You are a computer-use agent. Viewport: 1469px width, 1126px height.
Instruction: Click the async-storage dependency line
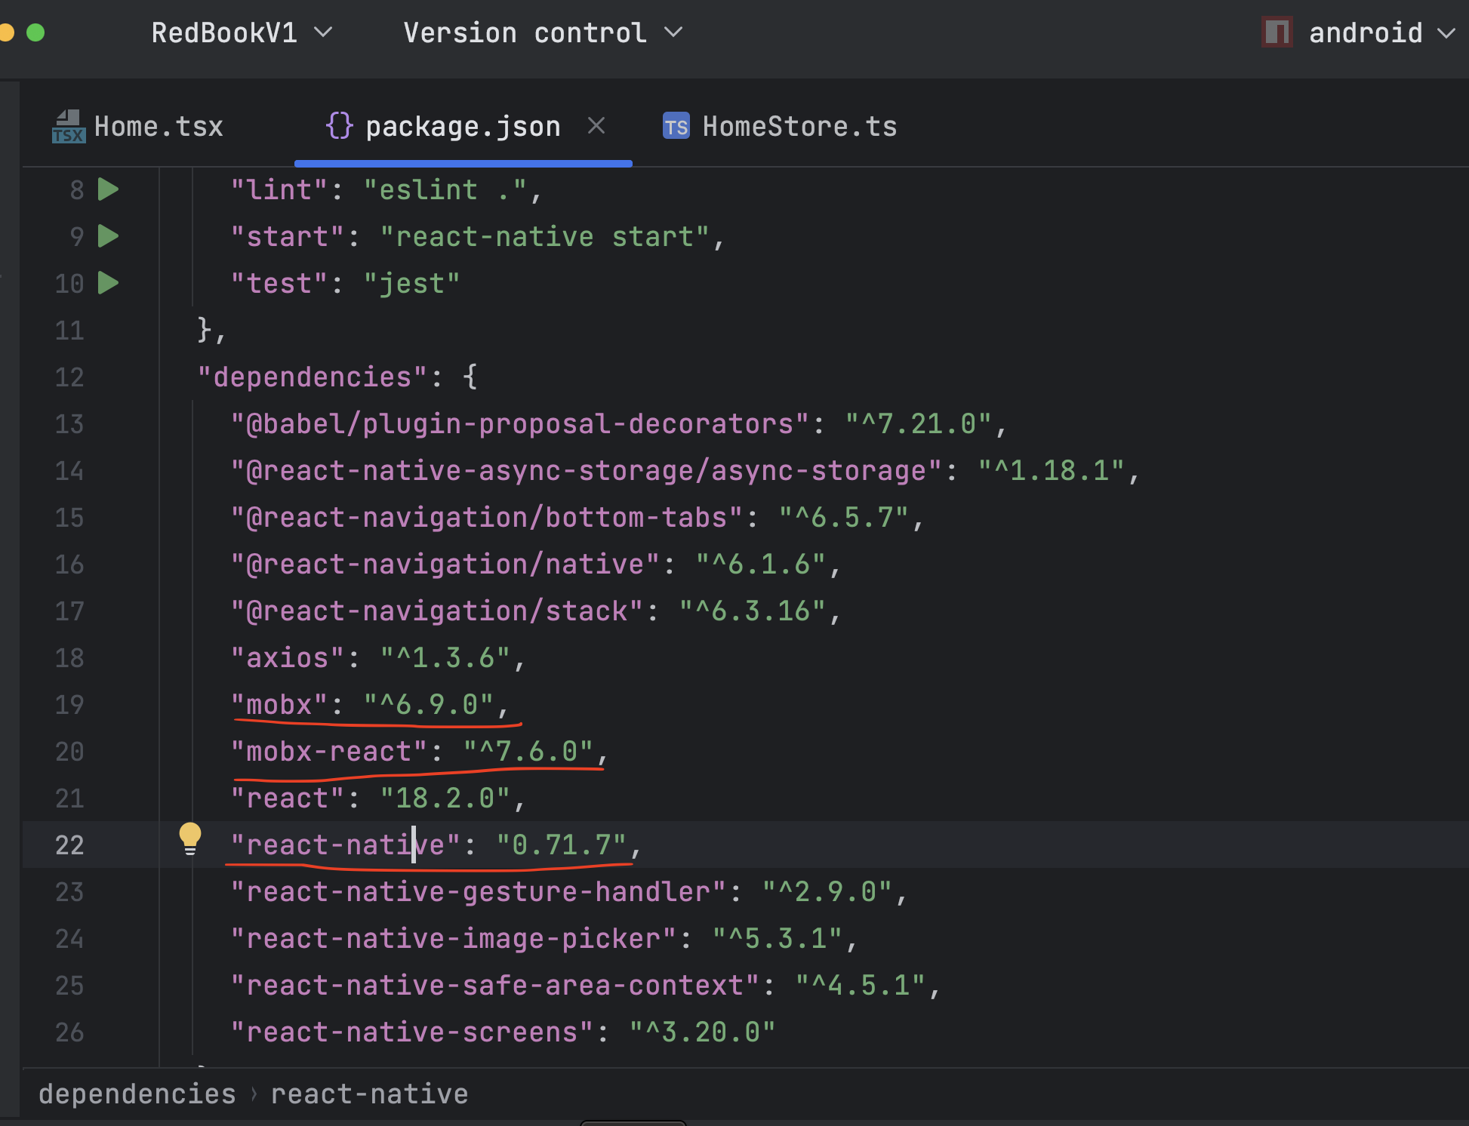[x=685, y=470]
